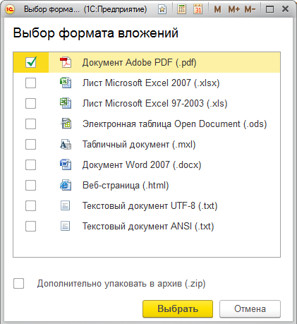This screenshot has height=324, width=297.
Task: Open the calendar icon showing 31
Action: (198, 9)
